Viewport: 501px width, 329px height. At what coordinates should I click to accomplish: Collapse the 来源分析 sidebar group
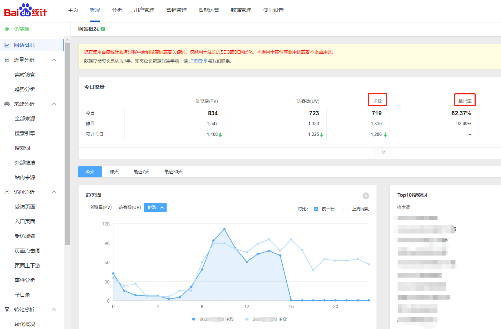coord(54,104)
